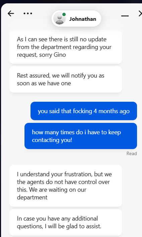Click the word 'Gino' in first message

pos(60,55)
